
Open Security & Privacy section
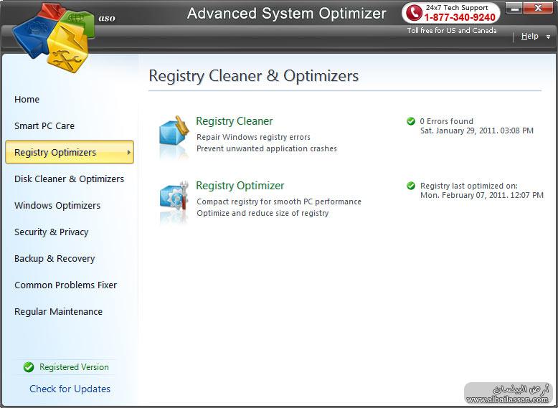51,232
